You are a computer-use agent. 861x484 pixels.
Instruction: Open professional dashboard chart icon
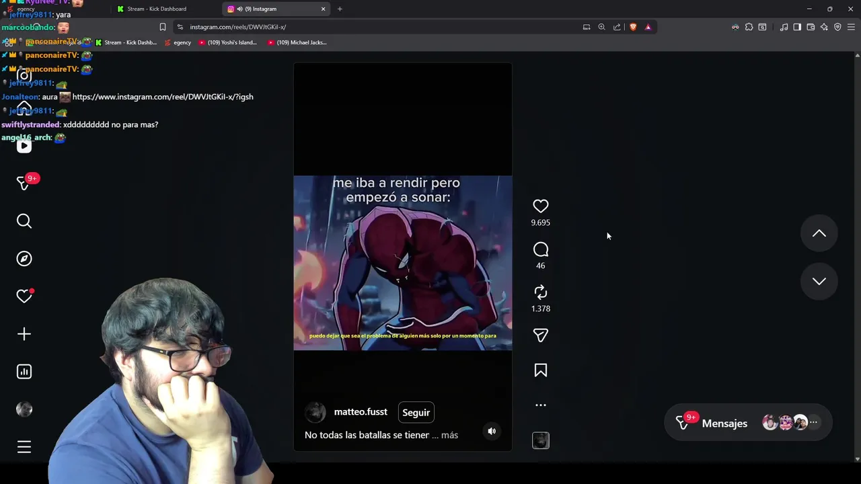[x=24, y=372]
